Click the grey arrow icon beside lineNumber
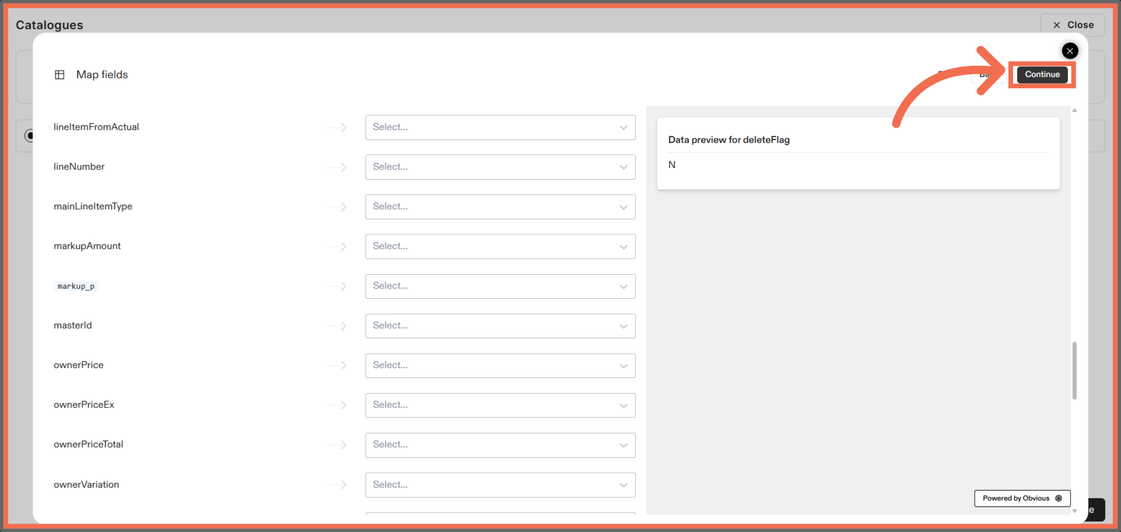The height and width of the screenshot is (532, 1121). 337,167
